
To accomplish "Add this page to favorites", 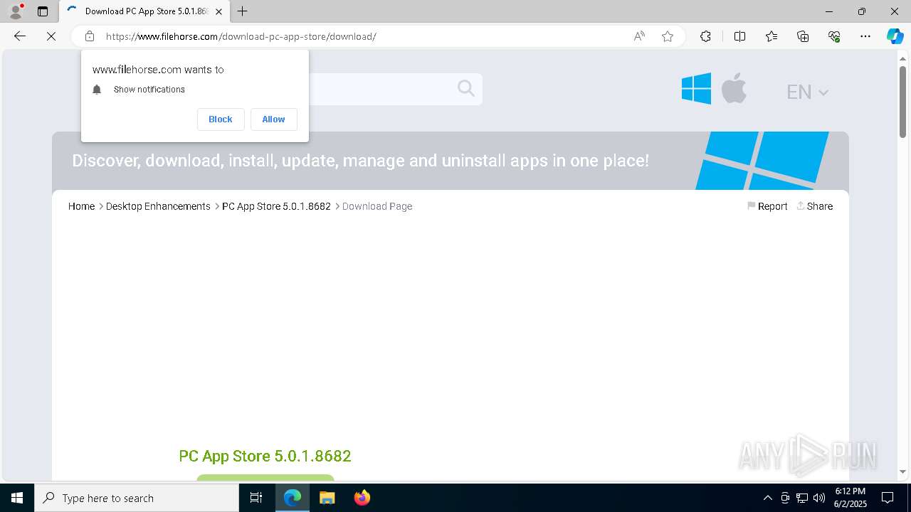I will [x=668, y=36].
